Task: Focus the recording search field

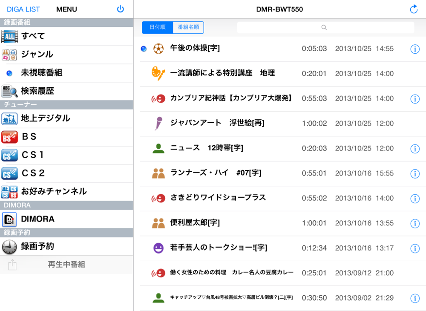Action: [325, 27]
